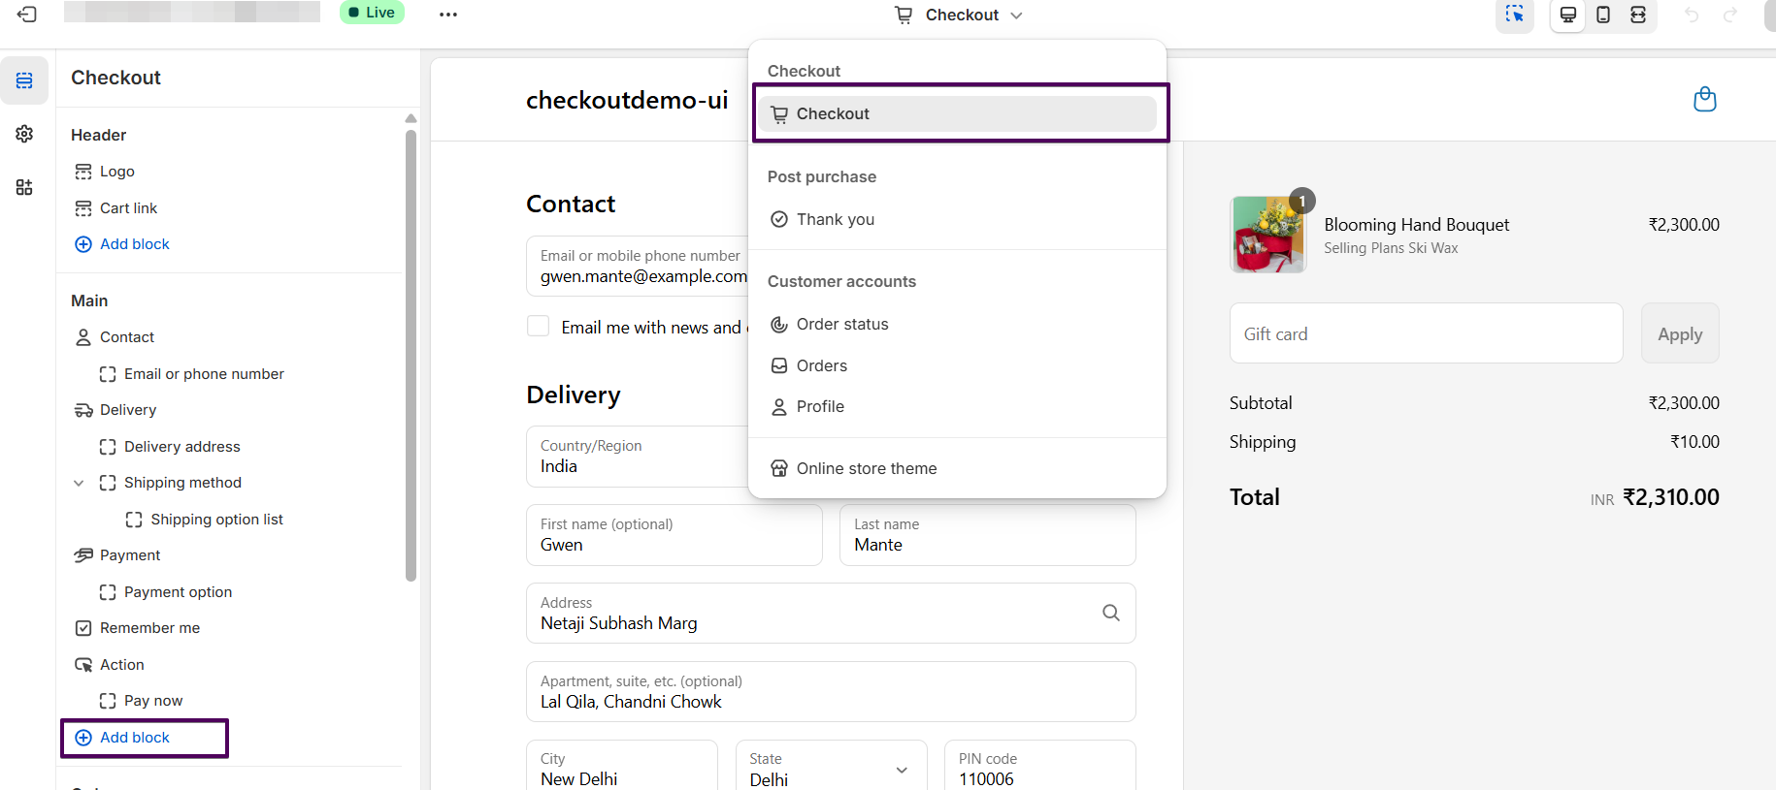Toggle the inspector selection tool icon
The image size is (1776, 790).
pyautogui.click(x=1514, y=15)
